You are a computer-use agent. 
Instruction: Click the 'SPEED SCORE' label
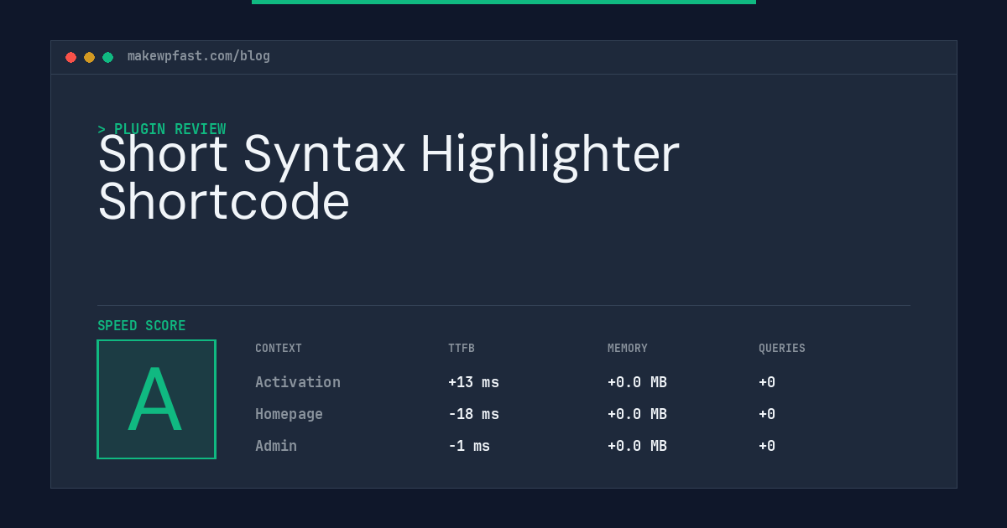click(x=142, y=326)
